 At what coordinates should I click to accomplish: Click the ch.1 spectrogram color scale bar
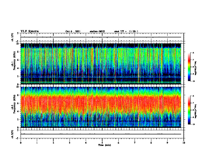(x=189, y=67)
